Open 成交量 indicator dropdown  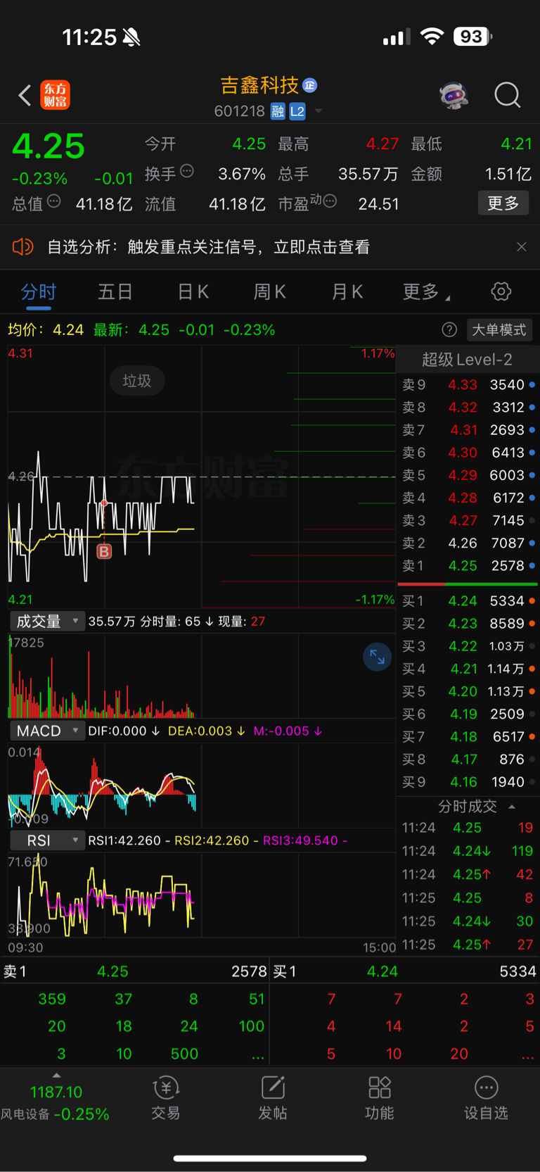[46, 622]
